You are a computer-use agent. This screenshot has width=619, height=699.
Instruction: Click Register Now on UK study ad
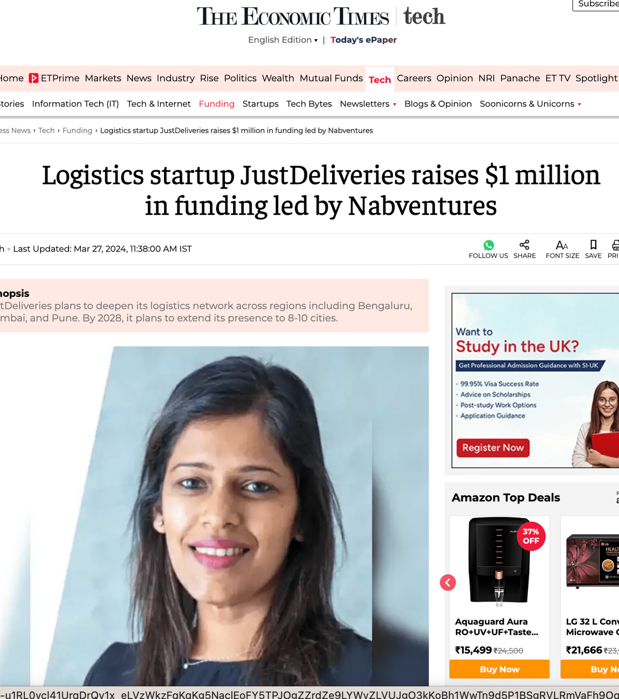tap(493, 448)
